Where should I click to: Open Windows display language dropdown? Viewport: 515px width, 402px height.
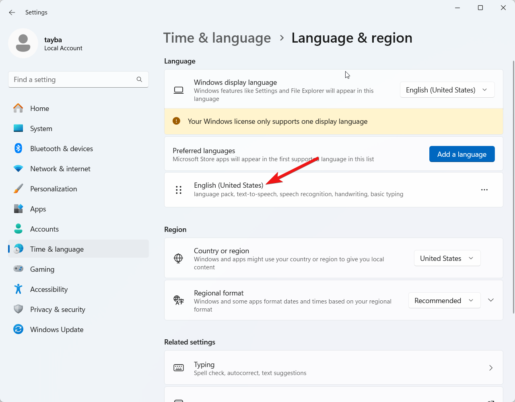[447, 90]
